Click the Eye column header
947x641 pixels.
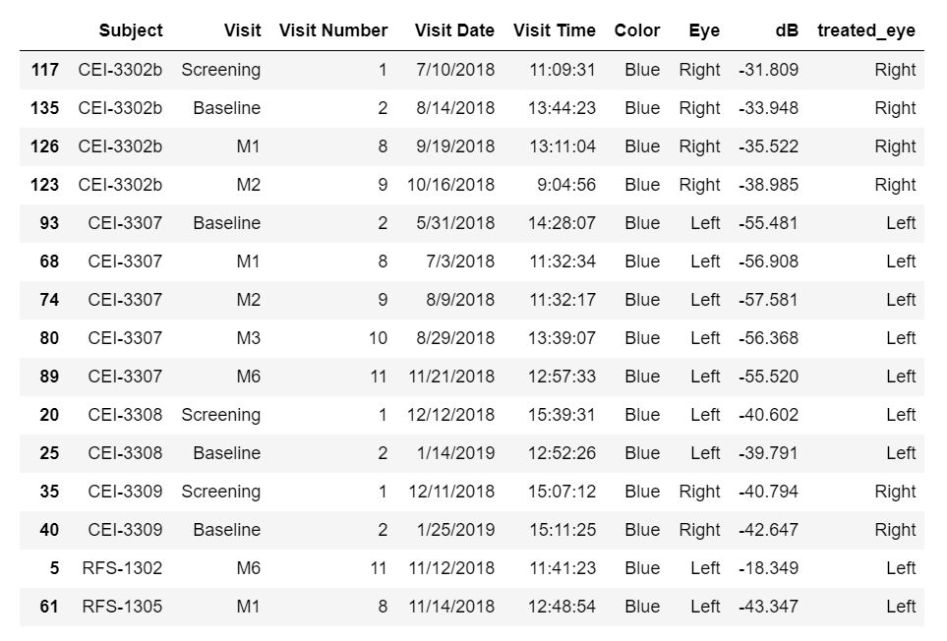pyautogui.click(x=704, y=30)
